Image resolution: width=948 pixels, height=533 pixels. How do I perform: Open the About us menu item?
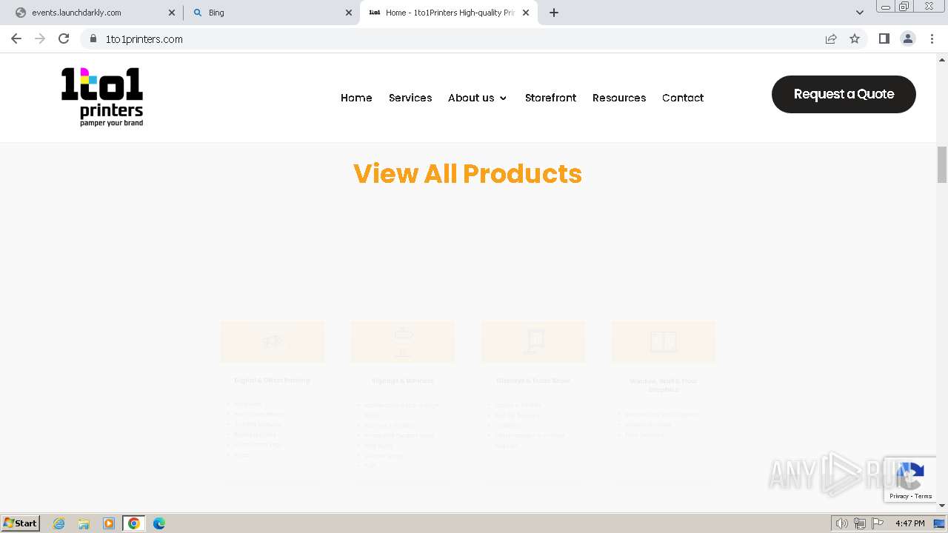[471, 98]
